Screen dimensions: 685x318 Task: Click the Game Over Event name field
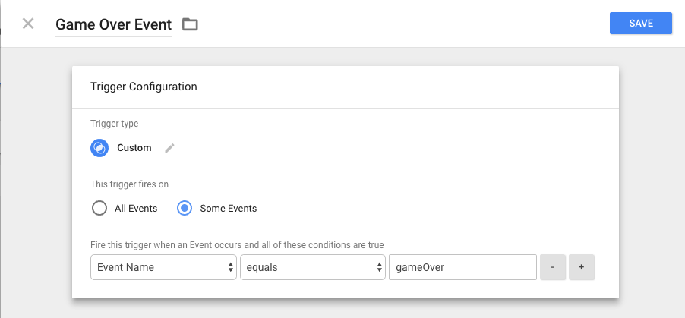click(x=114, y=24)
